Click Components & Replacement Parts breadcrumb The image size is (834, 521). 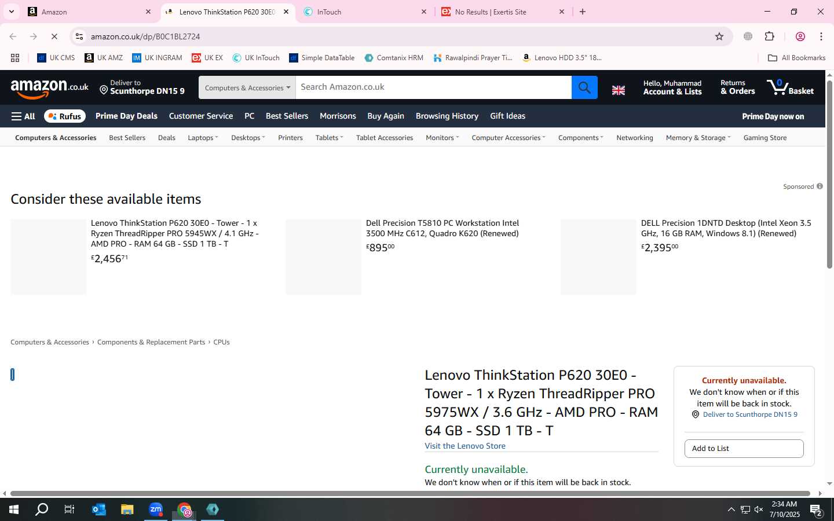(x=151, y=342)
